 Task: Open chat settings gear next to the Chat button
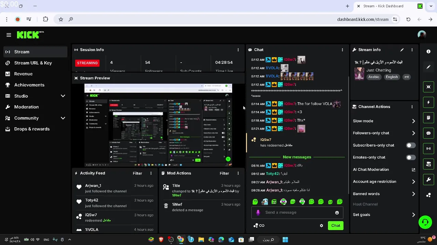tap(321, 226)
